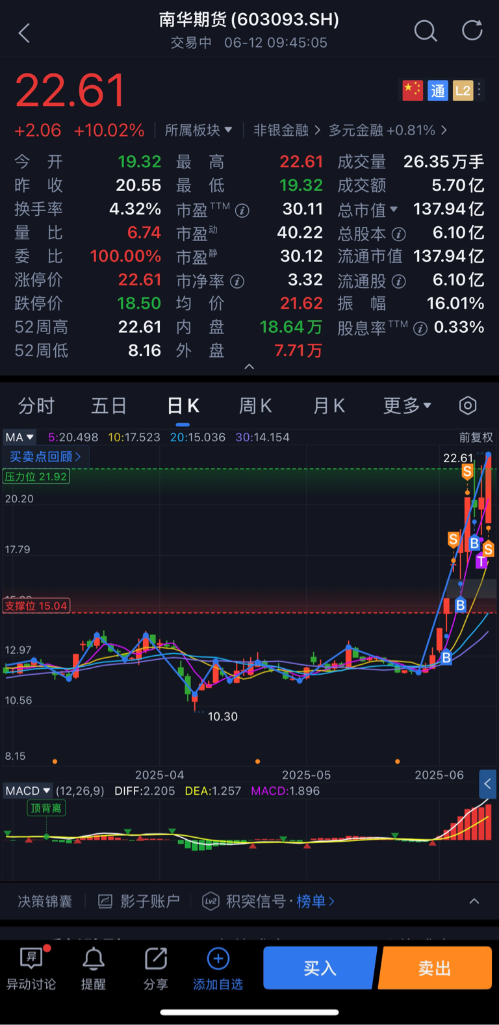Viewport: 499px width, 1025px height.
Task: Tap the 卖出 sell button
Action: [x=435, y=968]
